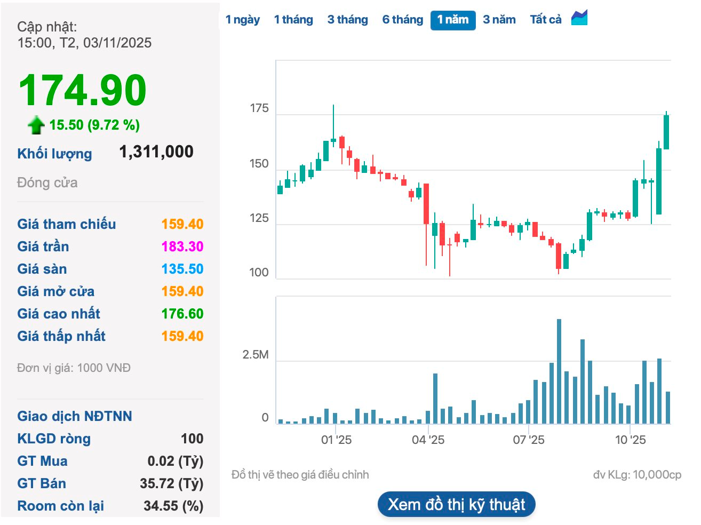Screen dimensions: 701x525
Task: Open Xem đồ thị kỹ thuật button
Action: tap(456, 504)
